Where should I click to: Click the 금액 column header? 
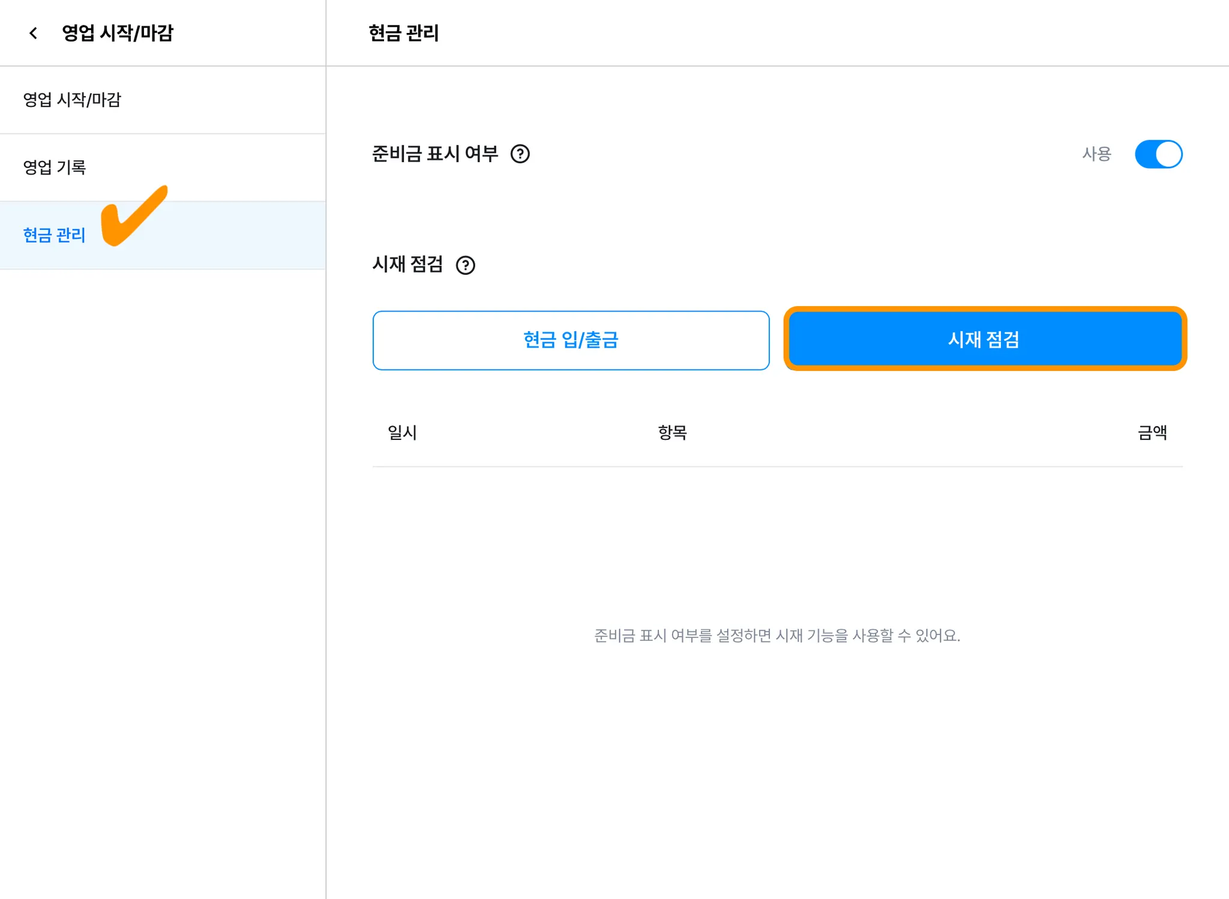[1152, 432]
